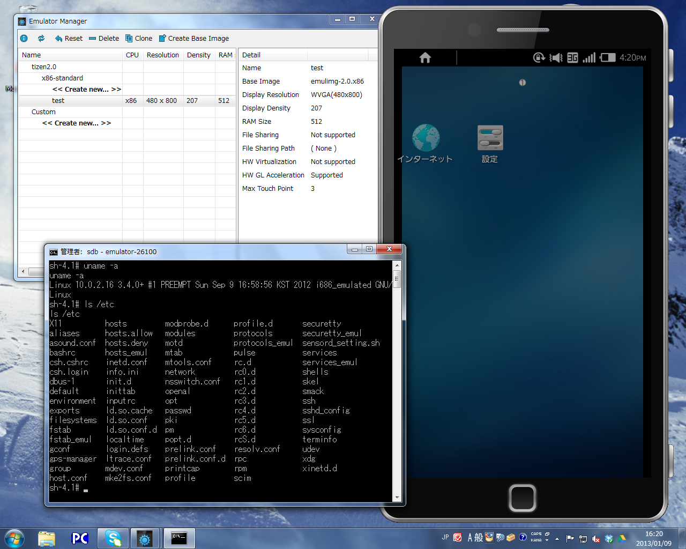Click the muted volume tray icon
The width and height of the screenshot is (686, 549).
(x=596, y=539)
